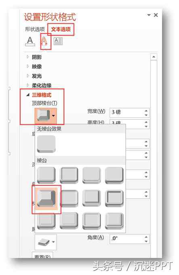Switch to the 文本选项 tab
The height and width of the screenshot is (275, 179).
(x=61, y=29)
